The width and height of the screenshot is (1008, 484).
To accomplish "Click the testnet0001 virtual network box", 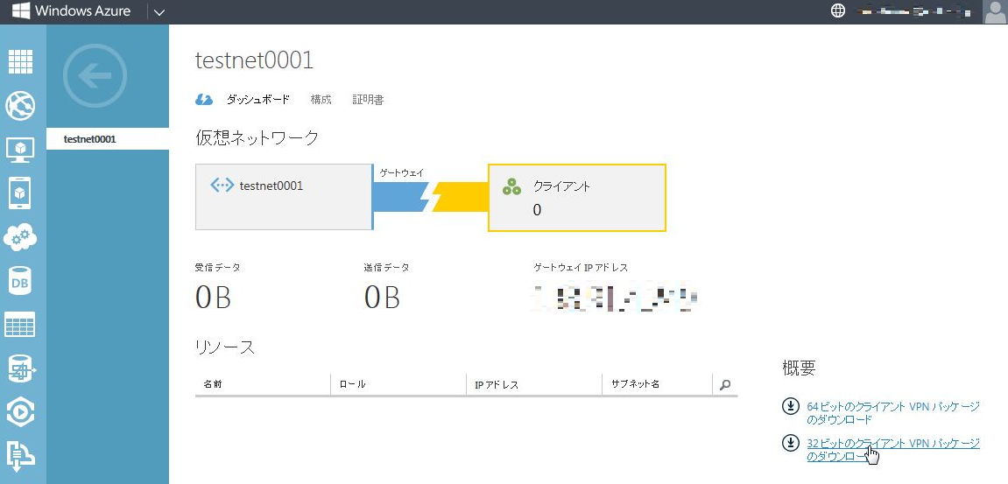I will click(284, 197).
